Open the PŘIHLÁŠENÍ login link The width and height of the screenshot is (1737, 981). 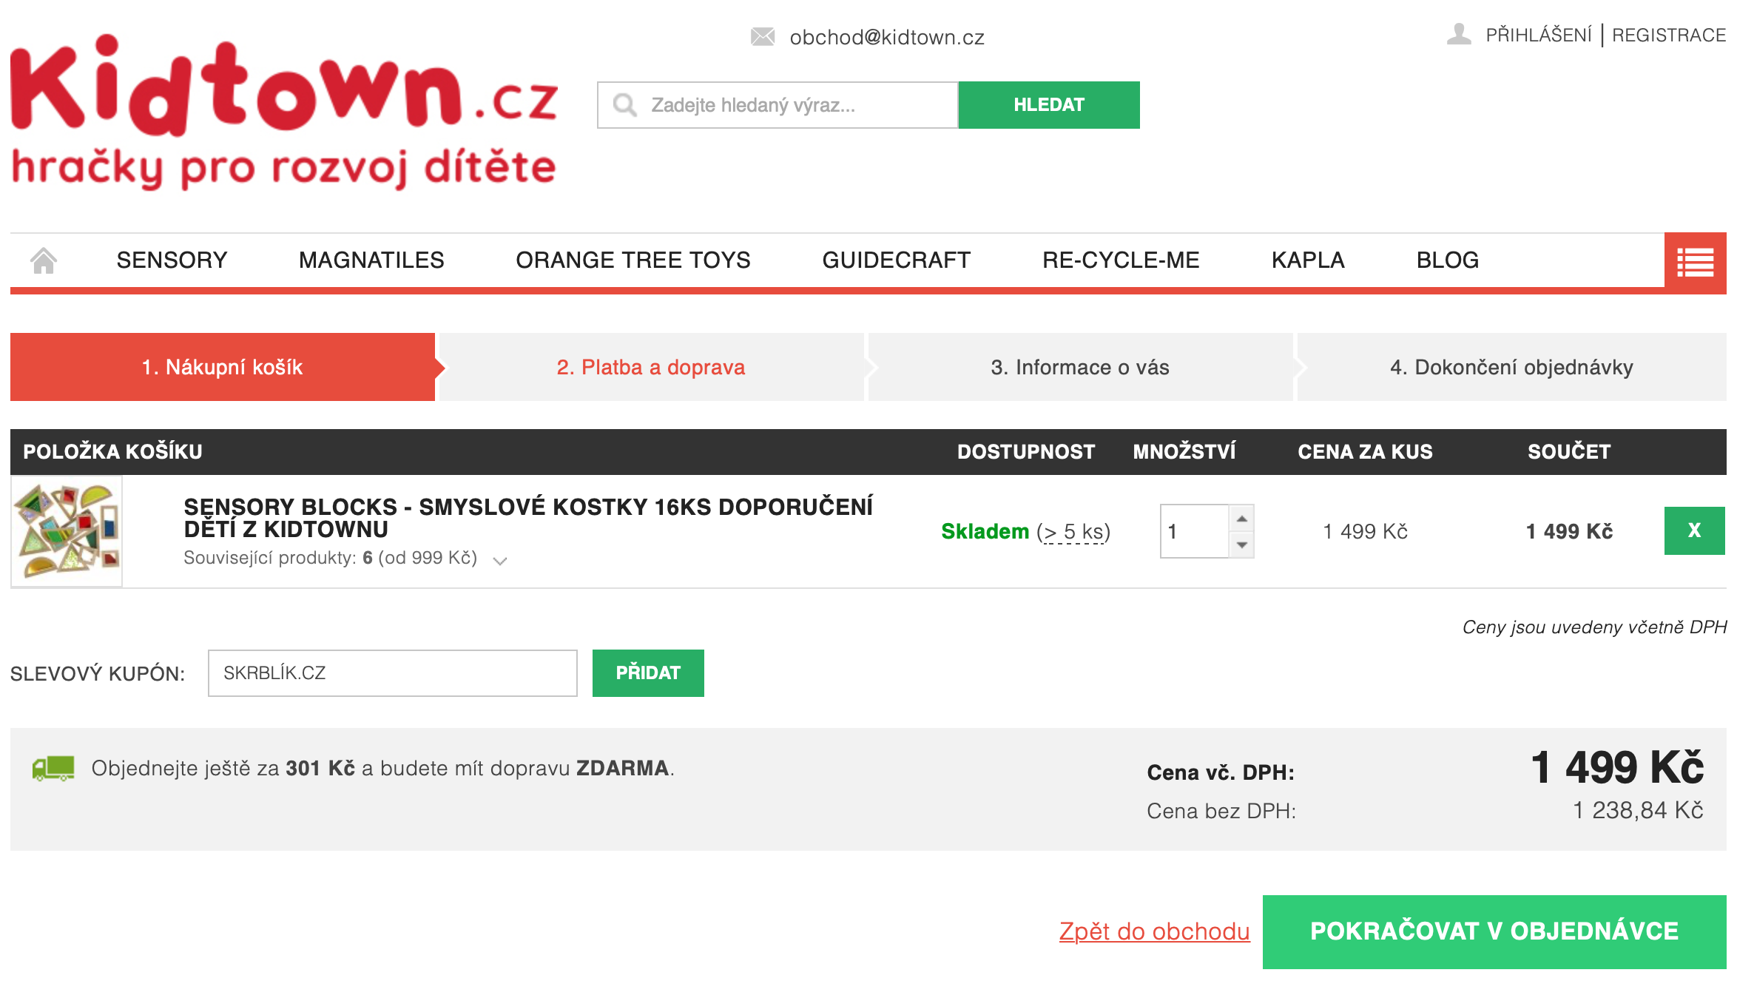1538,35
